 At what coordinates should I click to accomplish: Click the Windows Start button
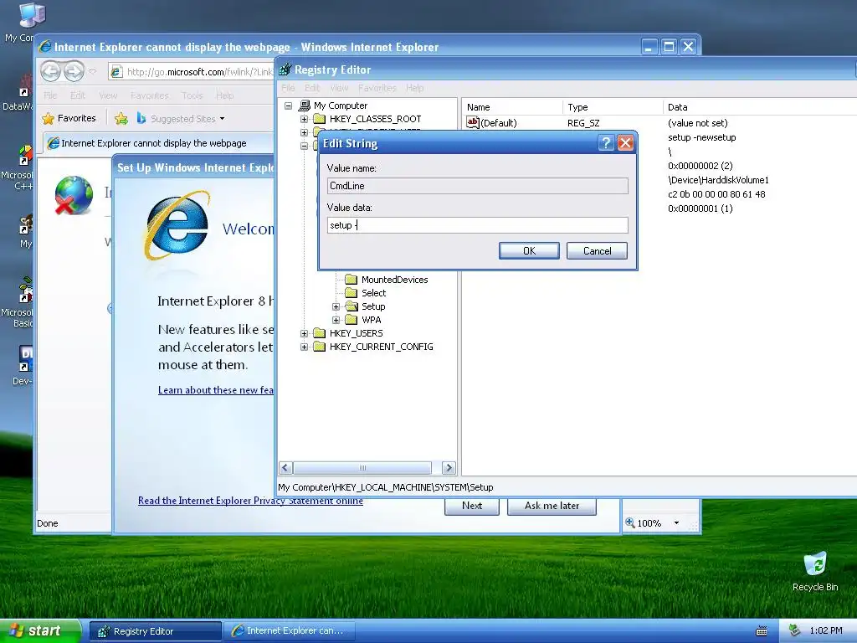(x=40, y=630)
